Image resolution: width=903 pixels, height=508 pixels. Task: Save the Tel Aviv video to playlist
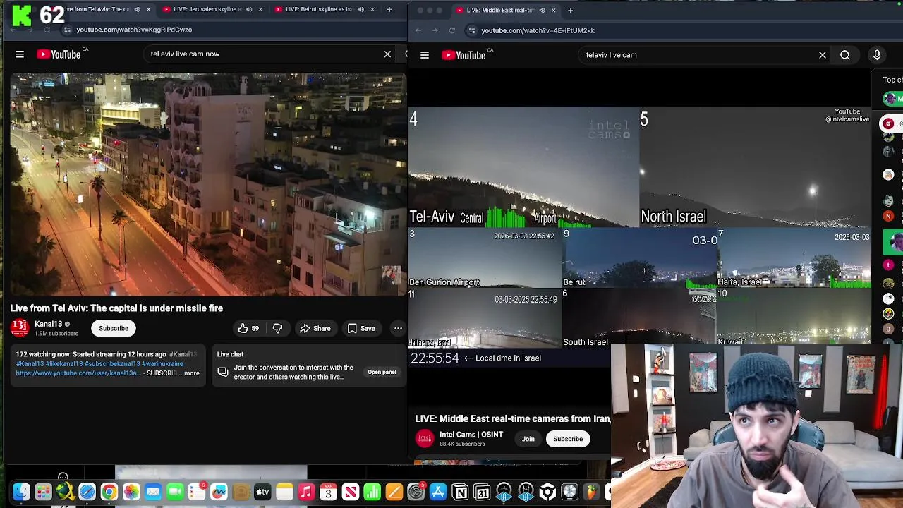pos(361,328)
